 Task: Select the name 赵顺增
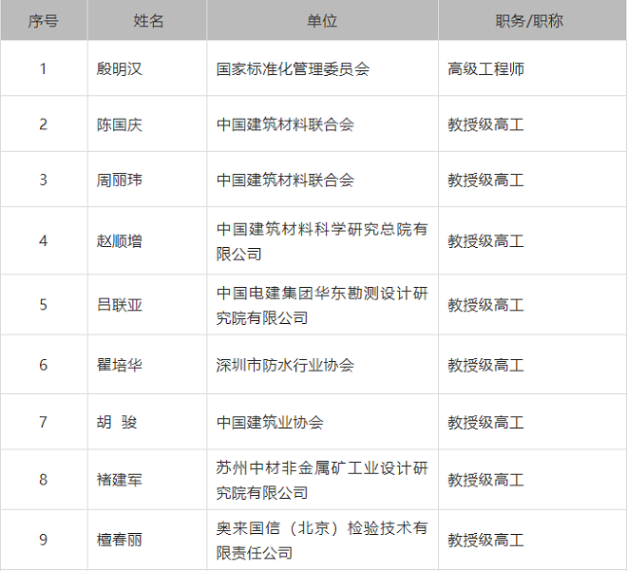[x=120, y=241]
